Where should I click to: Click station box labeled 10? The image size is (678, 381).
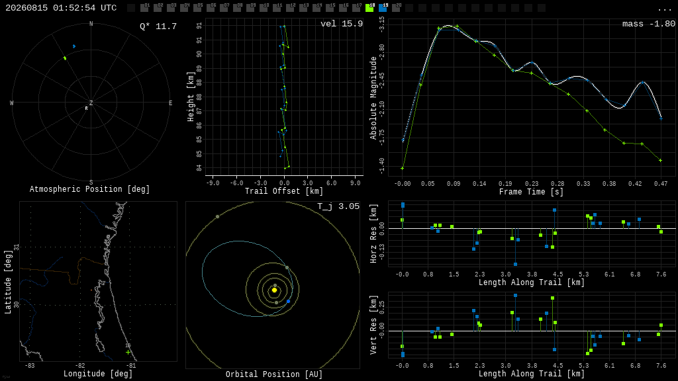click(x=264, y=8)
